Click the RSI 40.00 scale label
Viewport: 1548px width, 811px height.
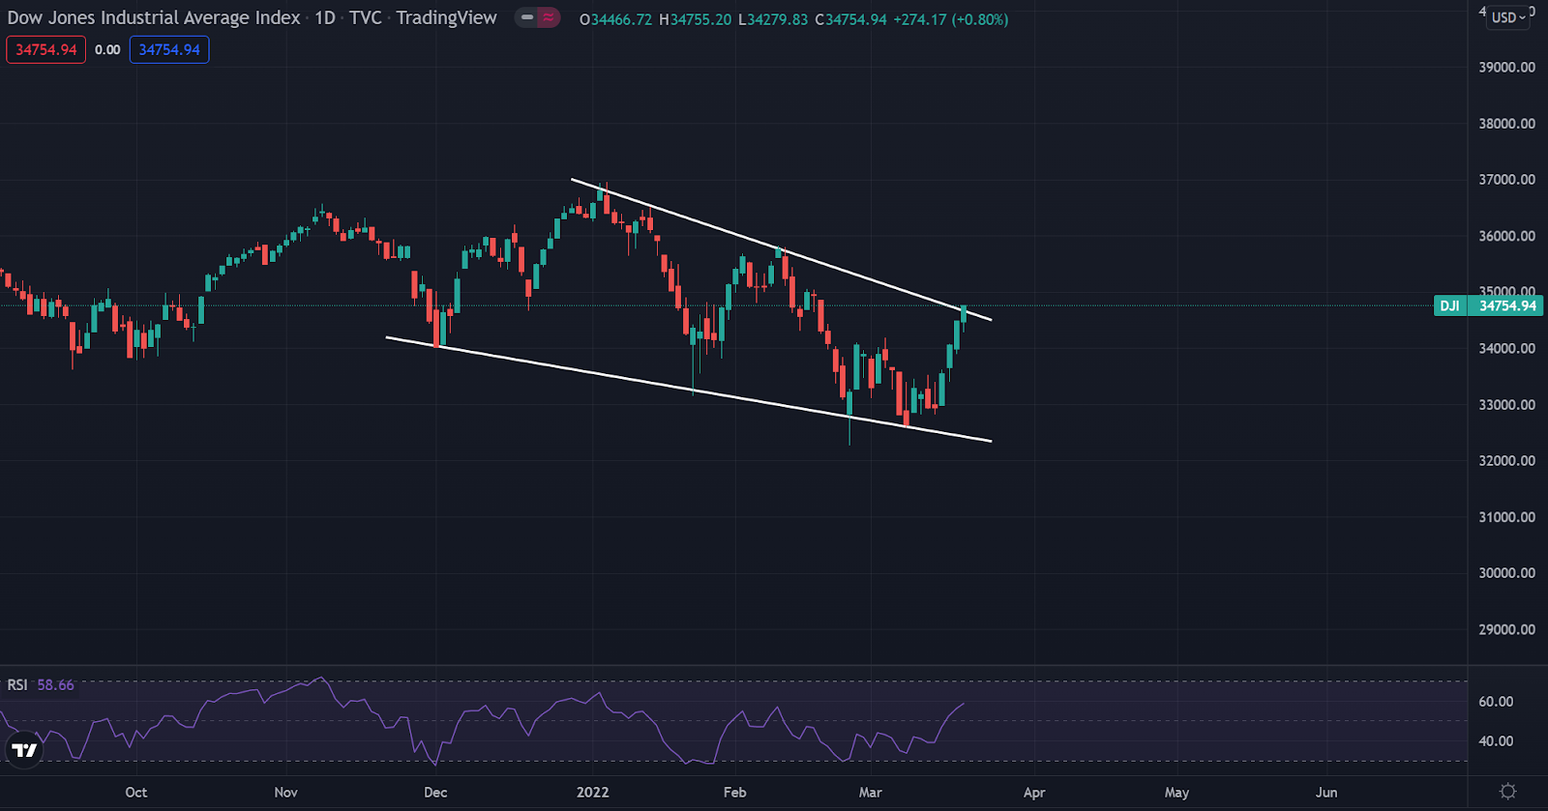tap(1496, 741)
